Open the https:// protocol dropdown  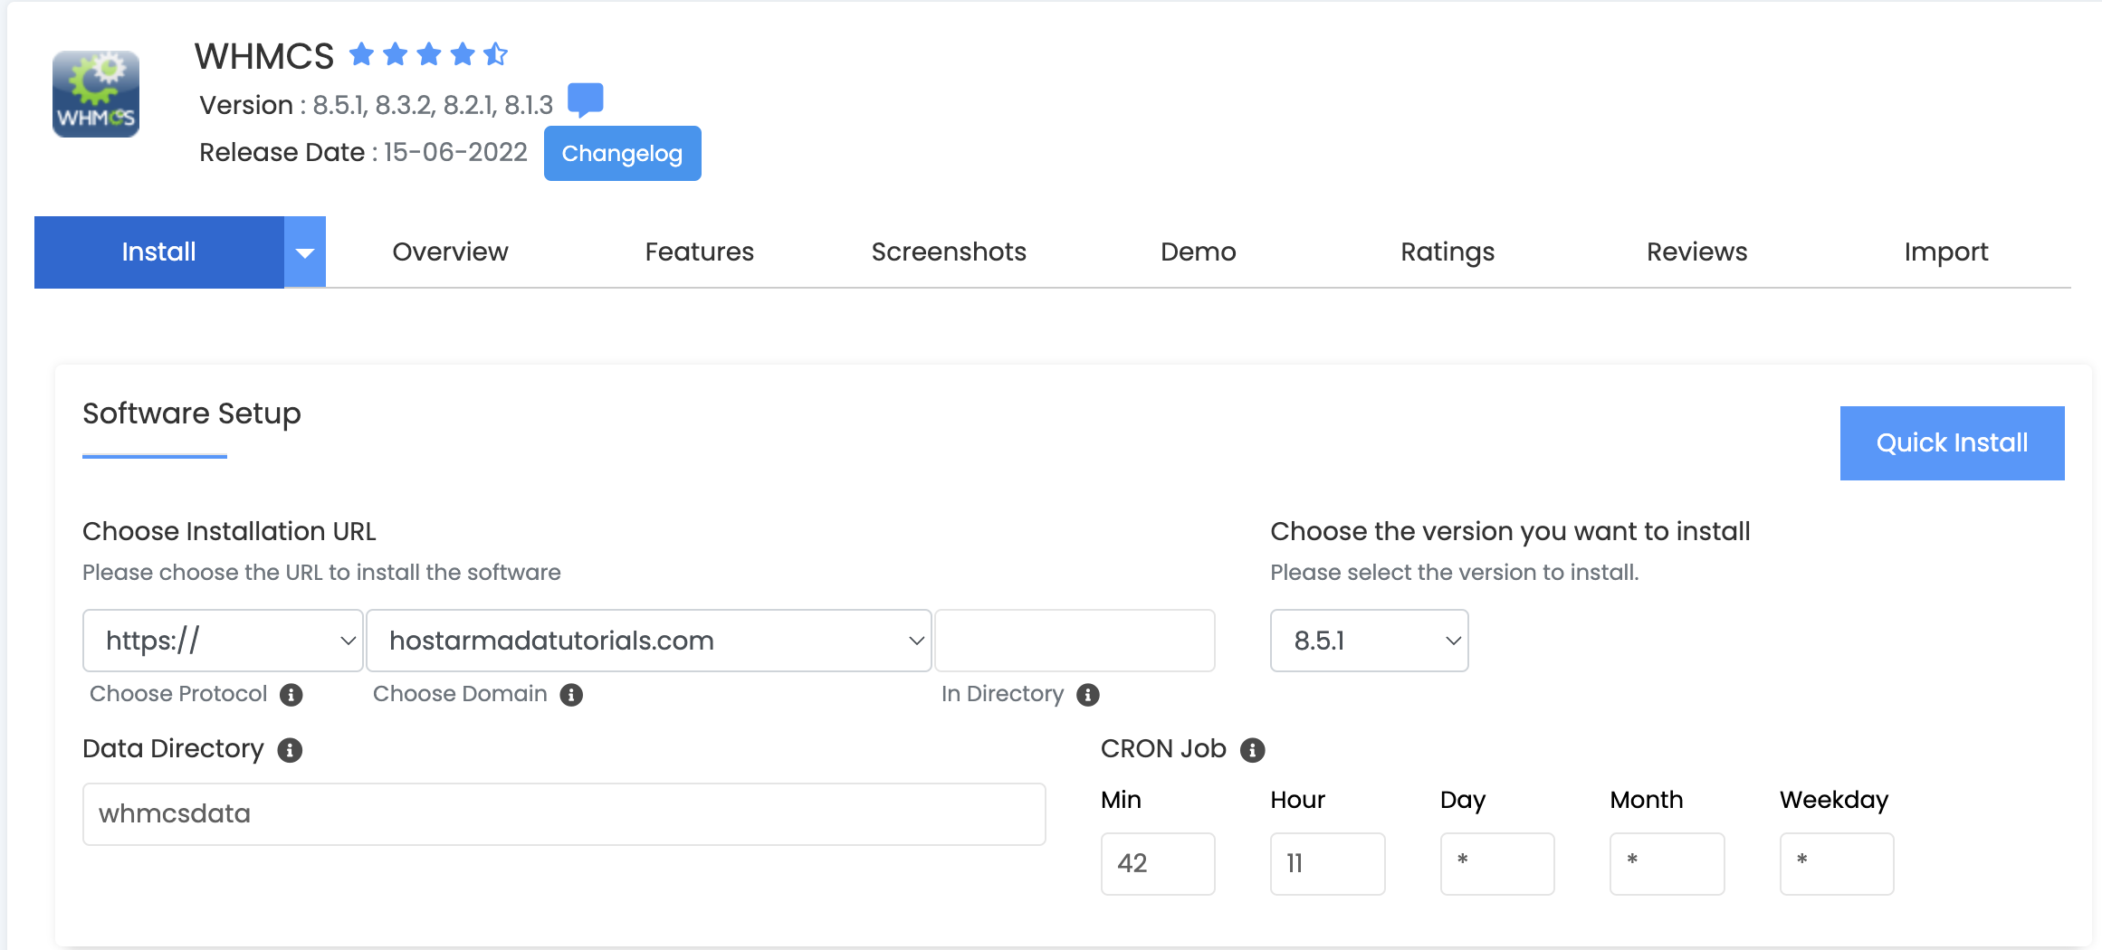[223, 641]
